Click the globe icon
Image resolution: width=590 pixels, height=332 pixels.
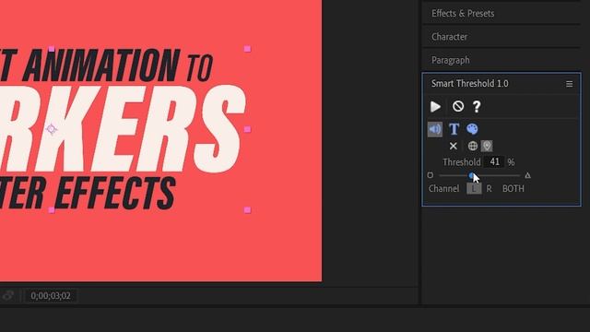pyautogui.click(x=473, y=146)
